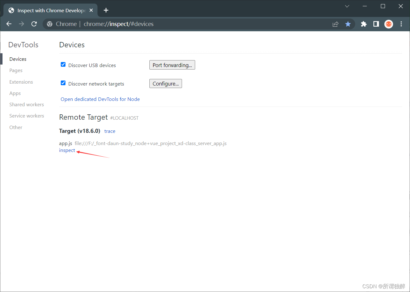Click the Chrome site info icon

tap(49, 24)
